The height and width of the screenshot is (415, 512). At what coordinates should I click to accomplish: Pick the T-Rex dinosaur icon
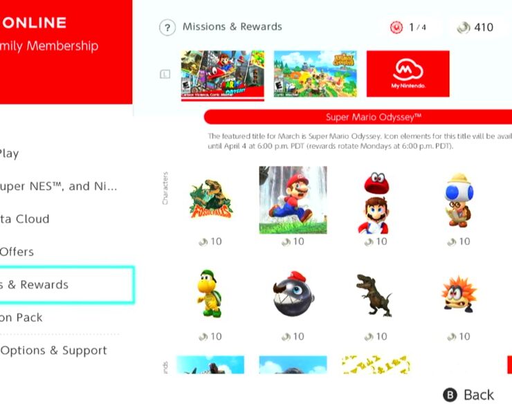coord(374,295)
